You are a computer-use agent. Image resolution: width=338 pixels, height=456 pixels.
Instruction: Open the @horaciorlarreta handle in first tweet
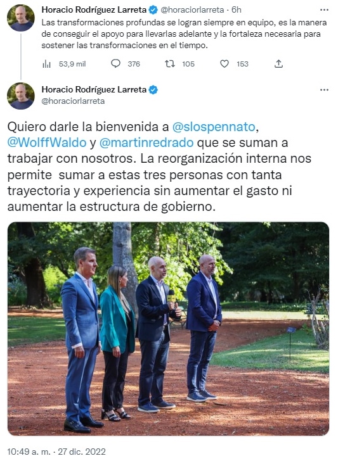pyautogui.click(x=192, y=10)
